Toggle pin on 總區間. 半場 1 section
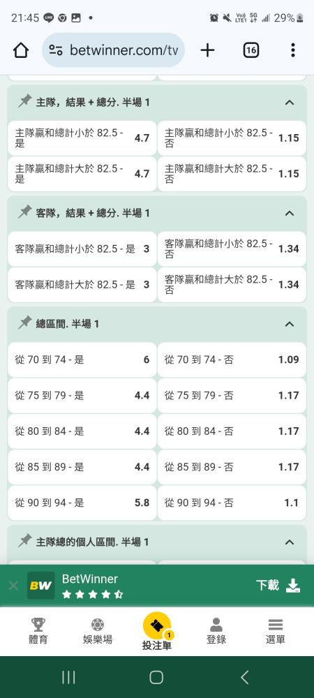Viewport: 314px width, 698px height. pyautogui.click(x=25, y=323)
